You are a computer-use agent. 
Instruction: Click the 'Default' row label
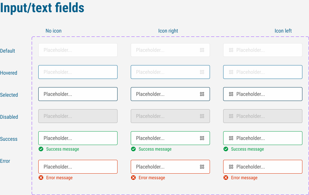coord(8,51)
